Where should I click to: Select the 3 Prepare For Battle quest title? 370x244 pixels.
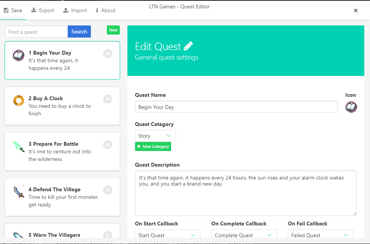(53, 144)
